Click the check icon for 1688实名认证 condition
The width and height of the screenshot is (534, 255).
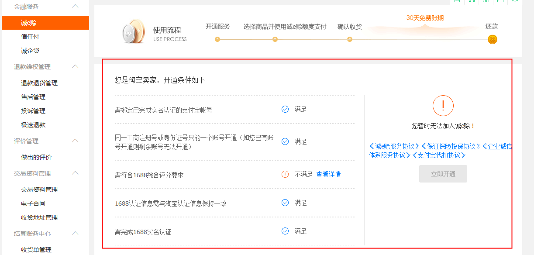pyautogui.click(x=285, y=231)
